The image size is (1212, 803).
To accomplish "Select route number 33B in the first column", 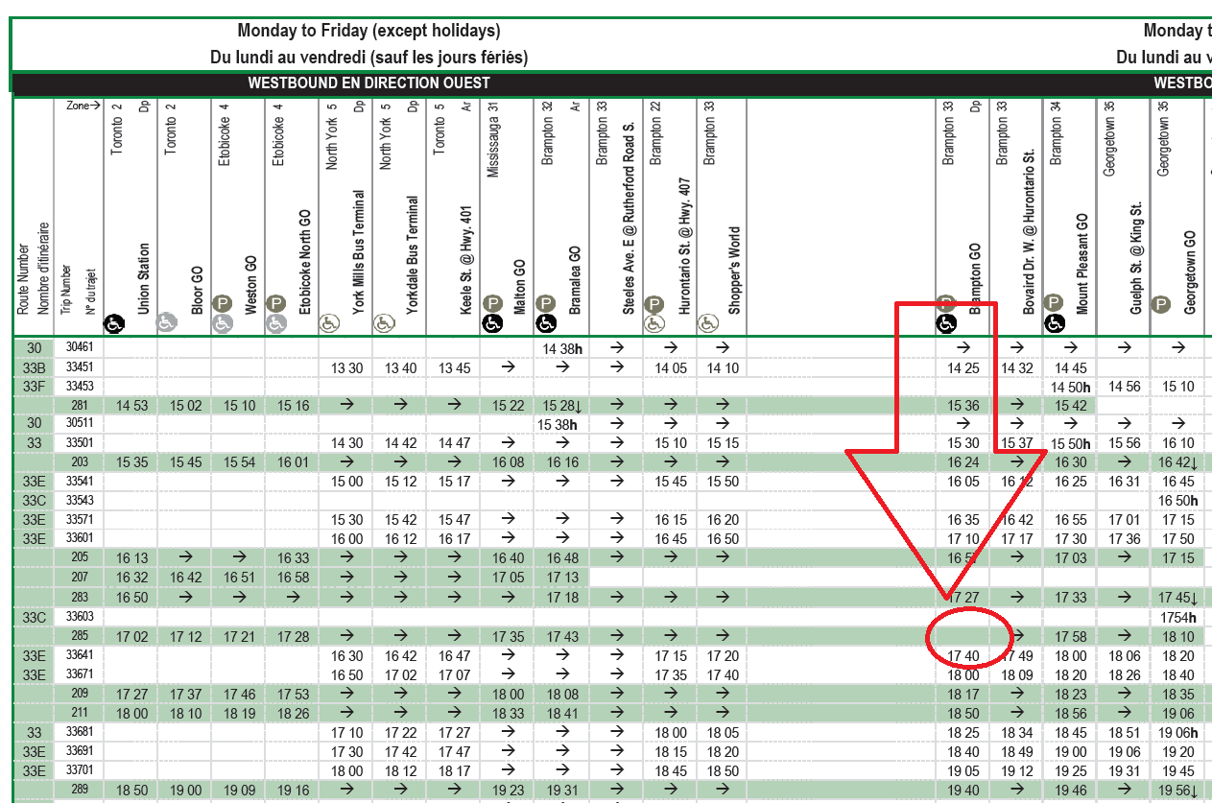I will pyautogui.click(x=34, y=366).
